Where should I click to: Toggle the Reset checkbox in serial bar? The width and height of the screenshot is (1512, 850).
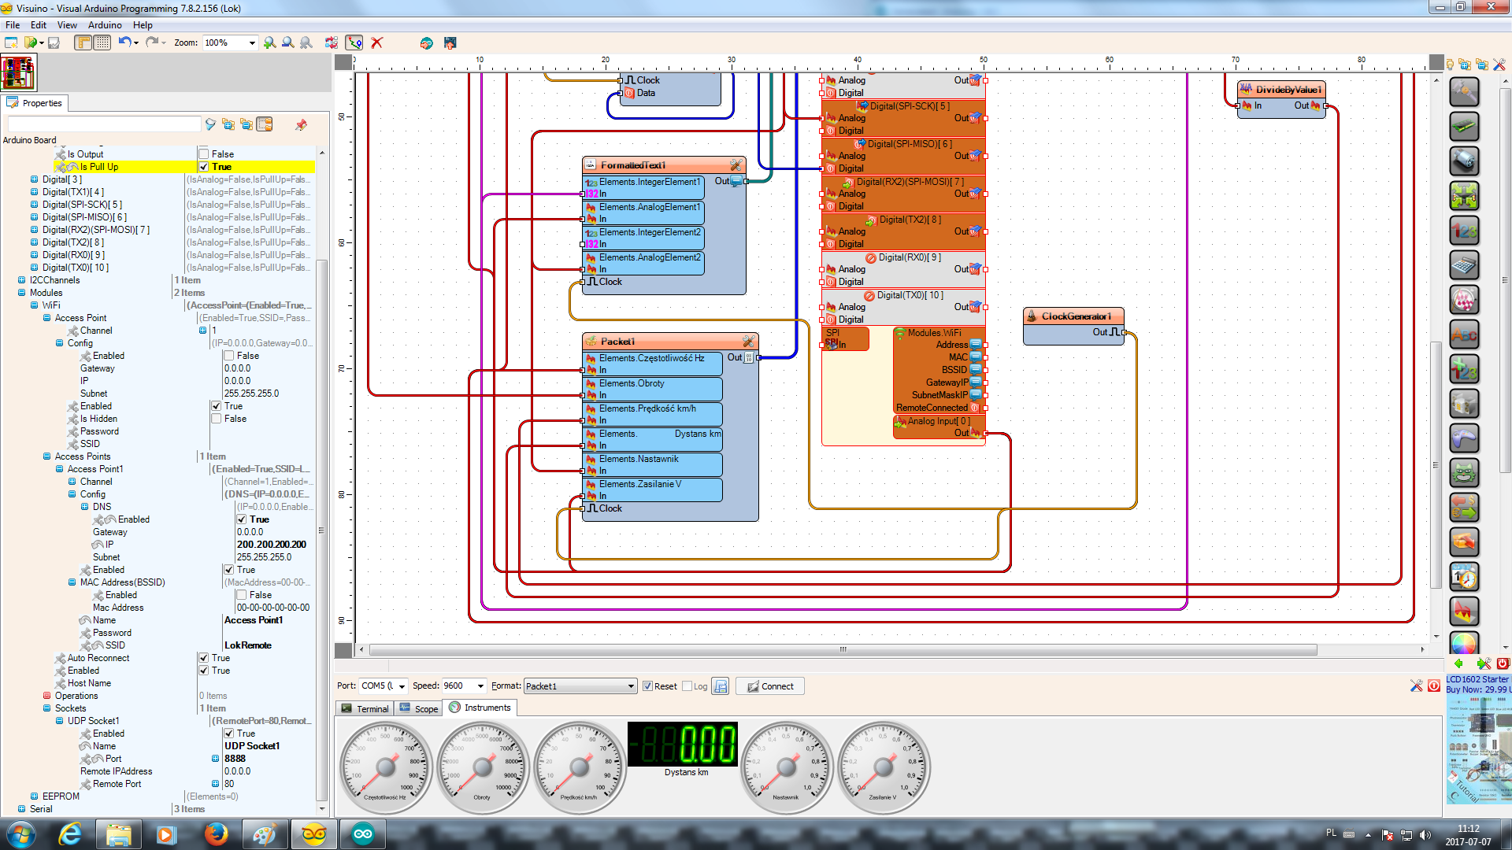[x=647, y=686]
